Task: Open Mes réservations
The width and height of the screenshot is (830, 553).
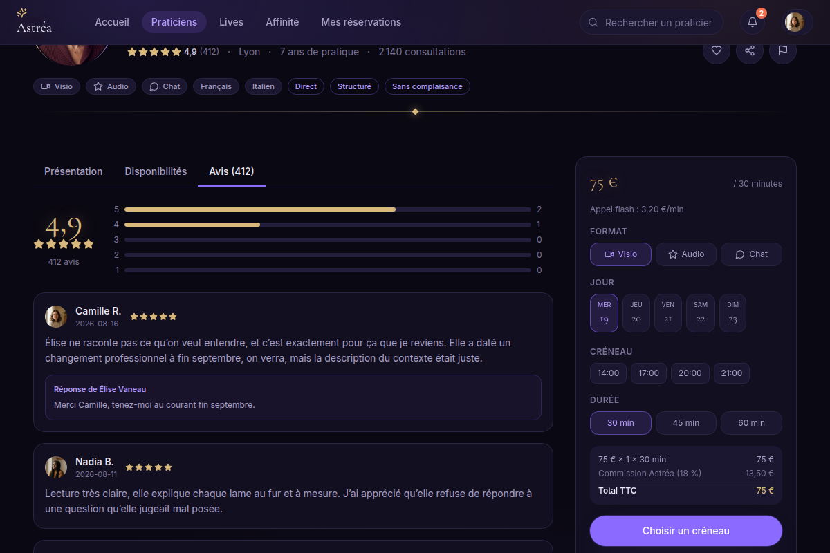Action: [361, 22]
